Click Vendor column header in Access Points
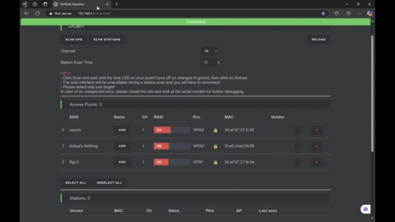This screenshot has width=395, height=222. [277, 117]
